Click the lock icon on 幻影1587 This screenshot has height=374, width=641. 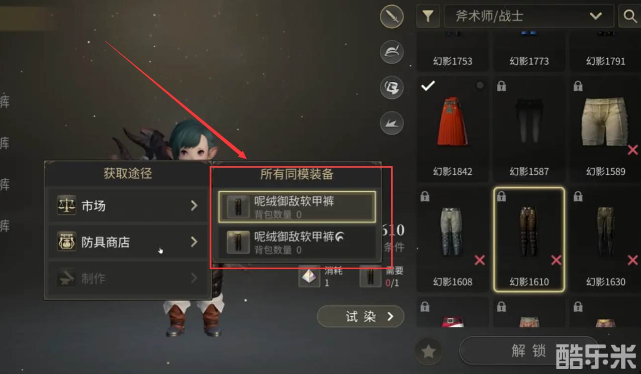[501, 86]
